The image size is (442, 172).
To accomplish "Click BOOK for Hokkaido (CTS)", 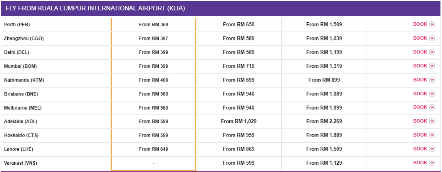I will [x=420, y=135].
